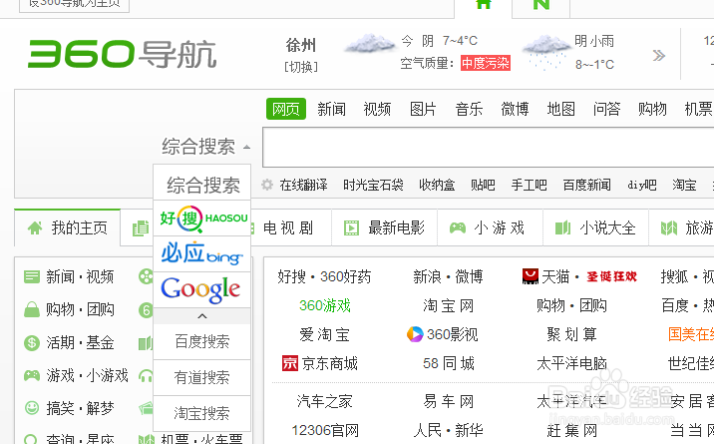Expand more weather with double-arrow icon
The image size is (714, 444).
[658, 56]
